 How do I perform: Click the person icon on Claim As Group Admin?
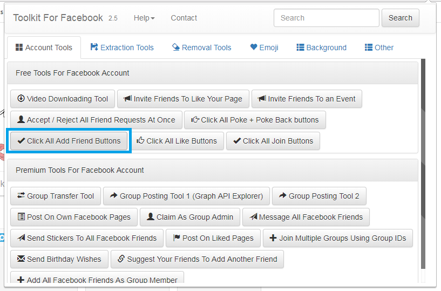151,217
